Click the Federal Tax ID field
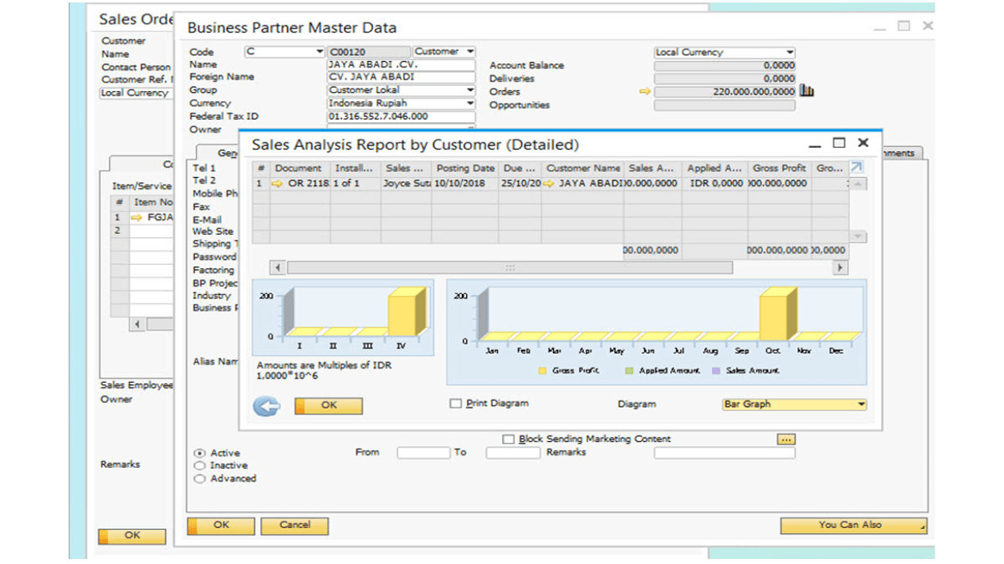The height and width of the screenshot is (564, 1004). (x=401, y=116)
